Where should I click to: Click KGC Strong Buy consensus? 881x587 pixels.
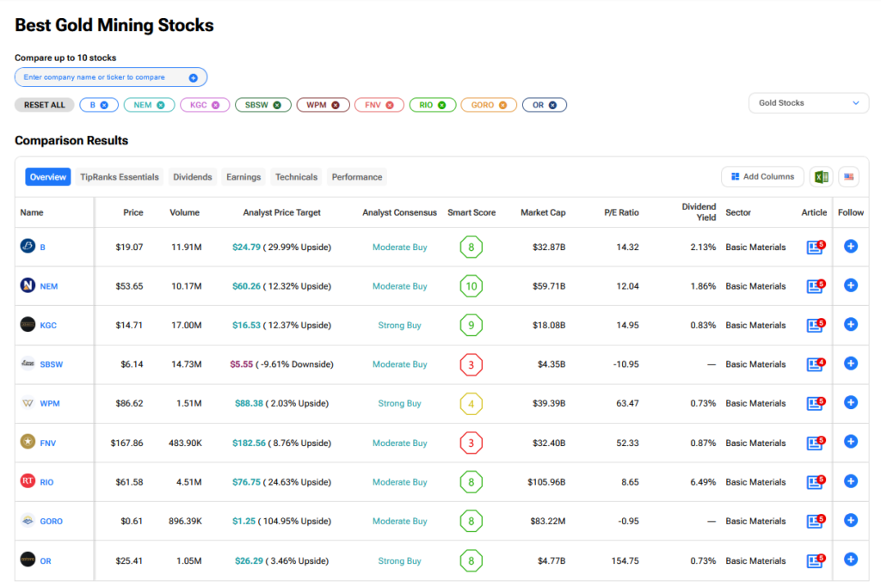[399, 326]
